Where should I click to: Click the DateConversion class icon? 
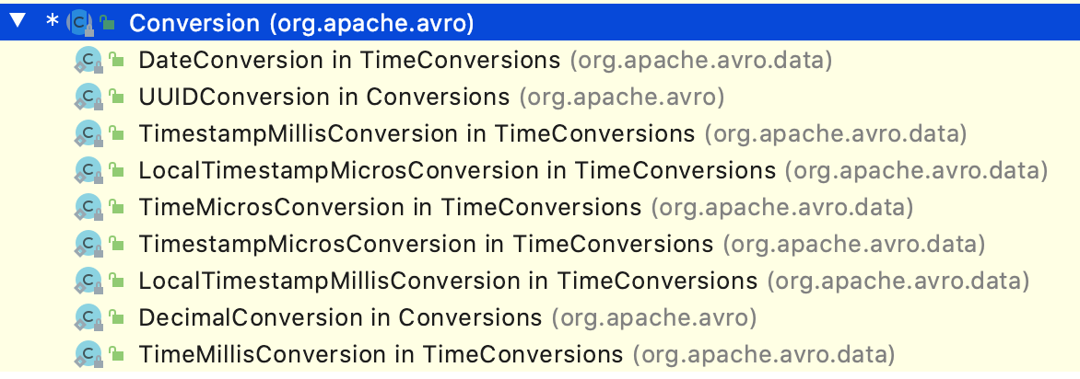88,61
